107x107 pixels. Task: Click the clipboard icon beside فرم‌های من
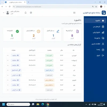click(103, 26)
